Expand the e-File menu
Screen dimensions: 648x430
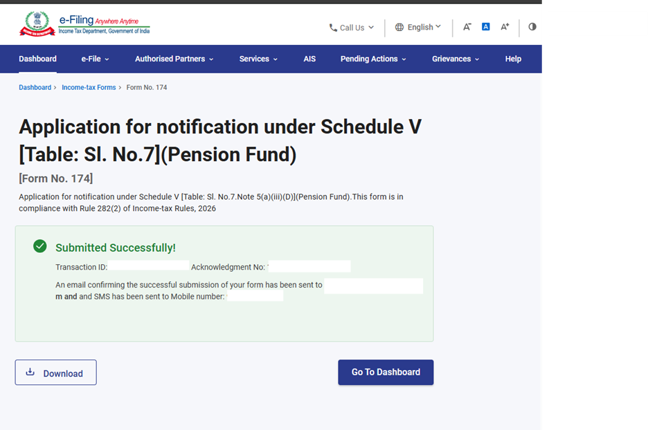[95, 59]
